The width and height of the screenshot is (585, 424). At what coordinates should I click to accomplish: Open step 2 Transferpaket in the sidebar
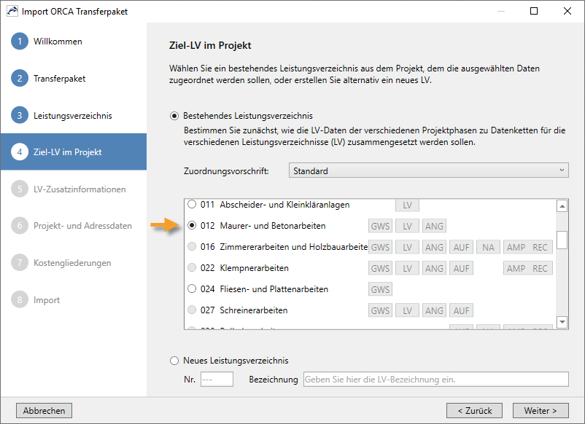click(x=48, y=78)
